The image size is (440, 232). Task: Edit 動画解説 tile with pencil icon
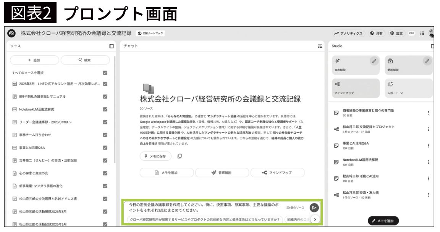427,61
